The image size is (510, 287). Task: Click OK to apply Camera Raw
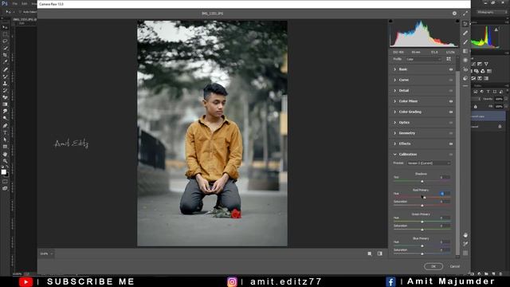point(433,266)
